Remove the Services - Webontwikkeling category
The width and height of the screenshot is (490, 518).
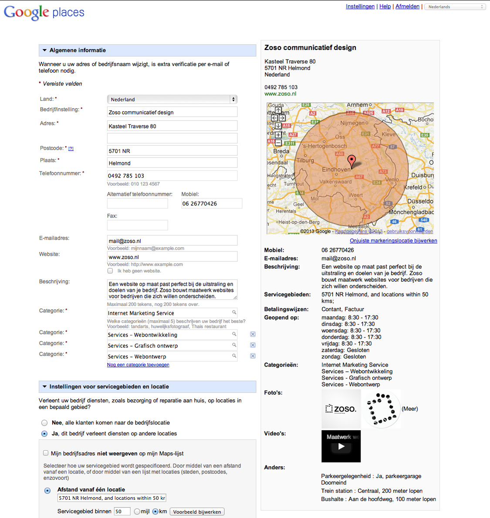click(253, 334)
